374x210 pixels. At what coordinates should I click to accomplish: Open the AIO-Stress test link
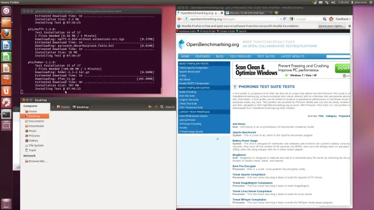pyautogui.click(x=239, y=124)
